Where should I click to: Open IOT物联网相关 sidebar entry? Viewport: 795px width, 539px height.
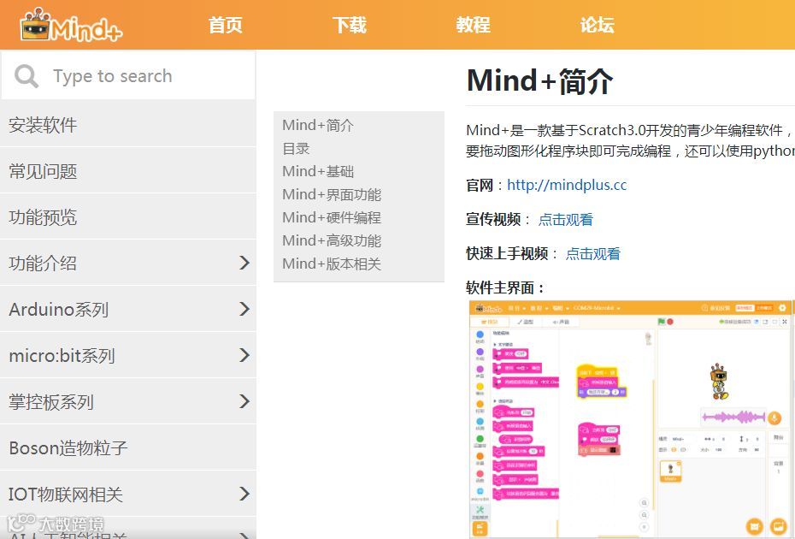127,494
